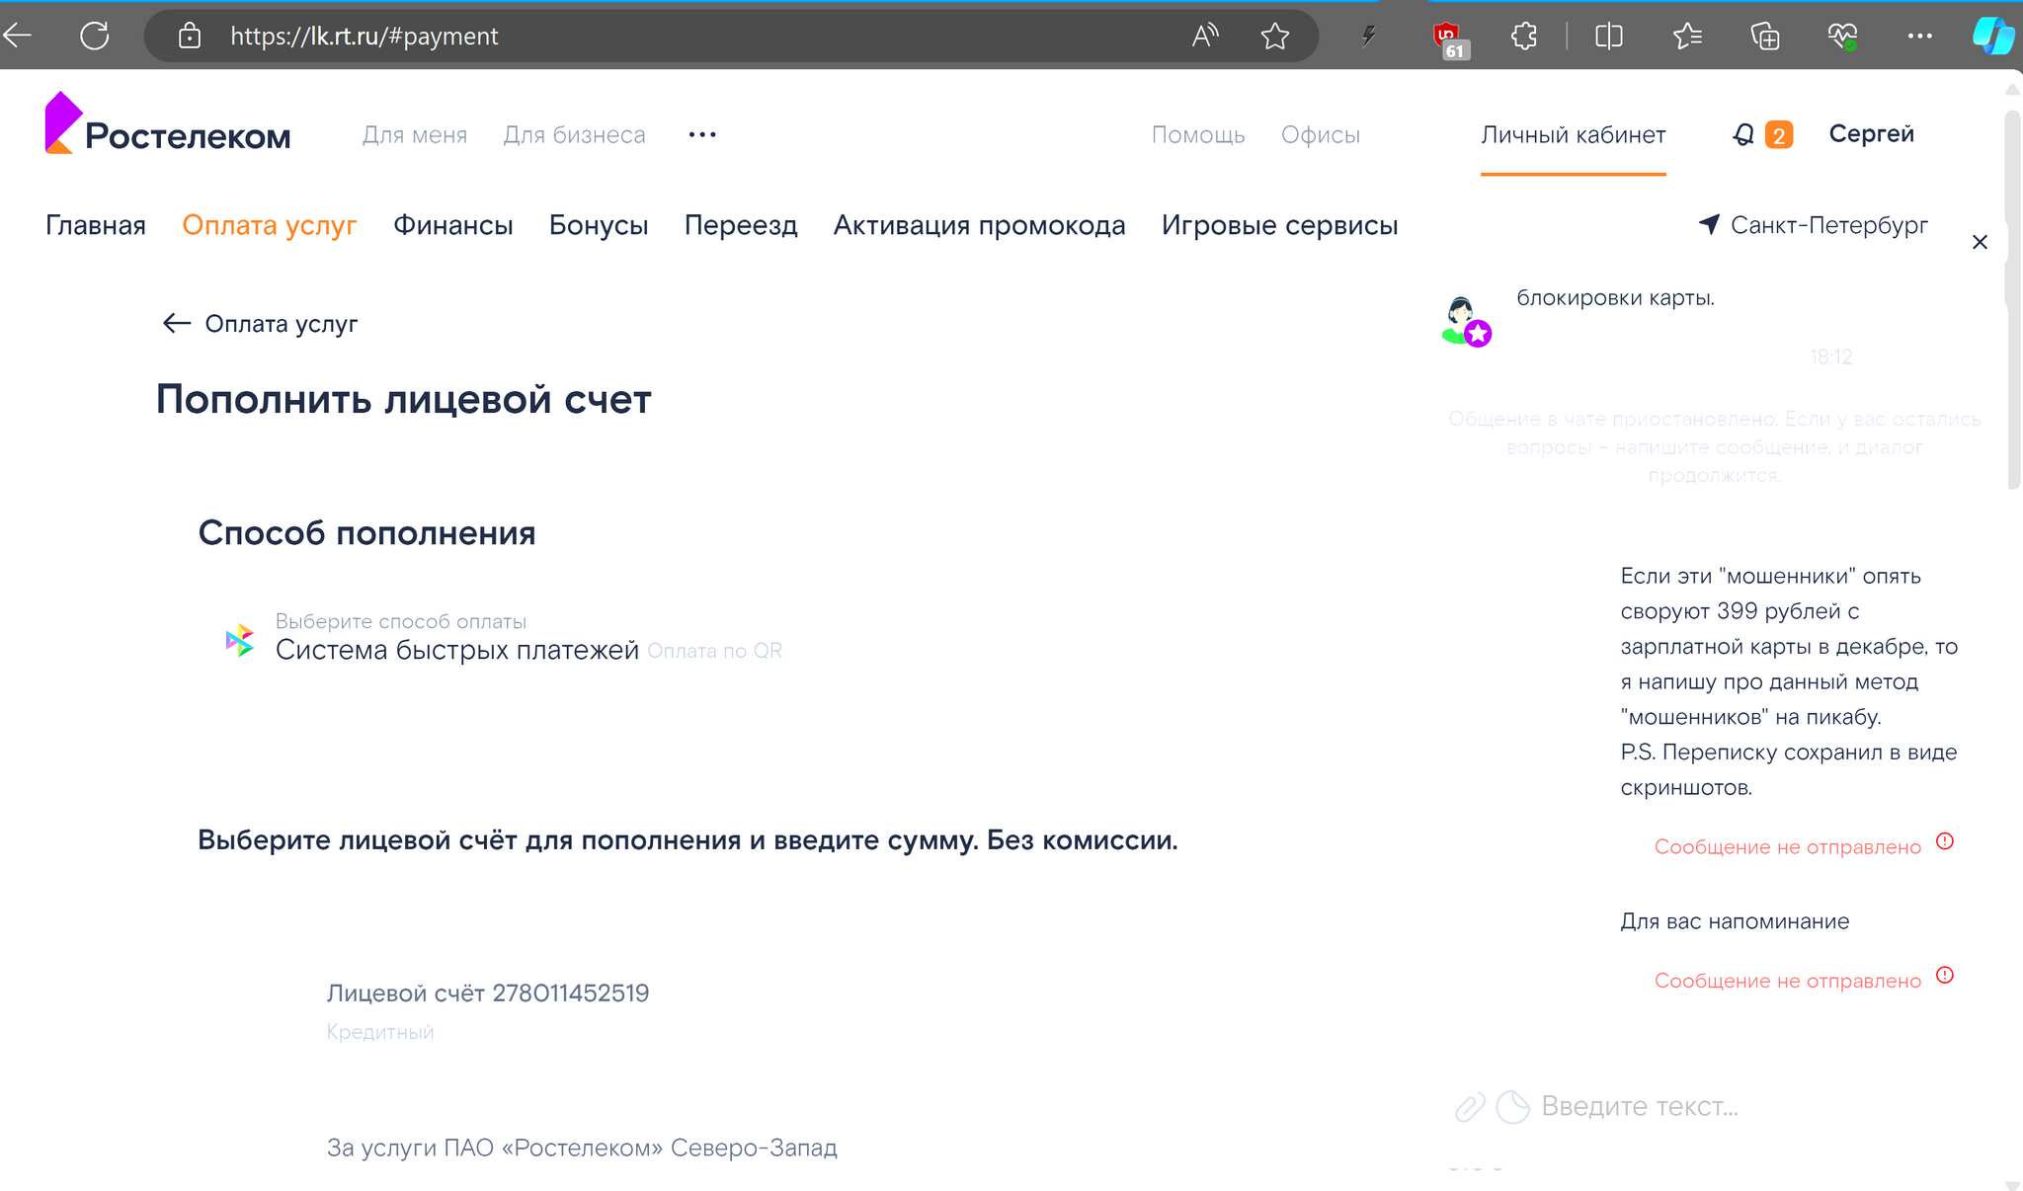Click the Система быстрых платежей logo icon
Image resolution: width=2023 pixels, height=1191 pixels.
tap(240, 640)
